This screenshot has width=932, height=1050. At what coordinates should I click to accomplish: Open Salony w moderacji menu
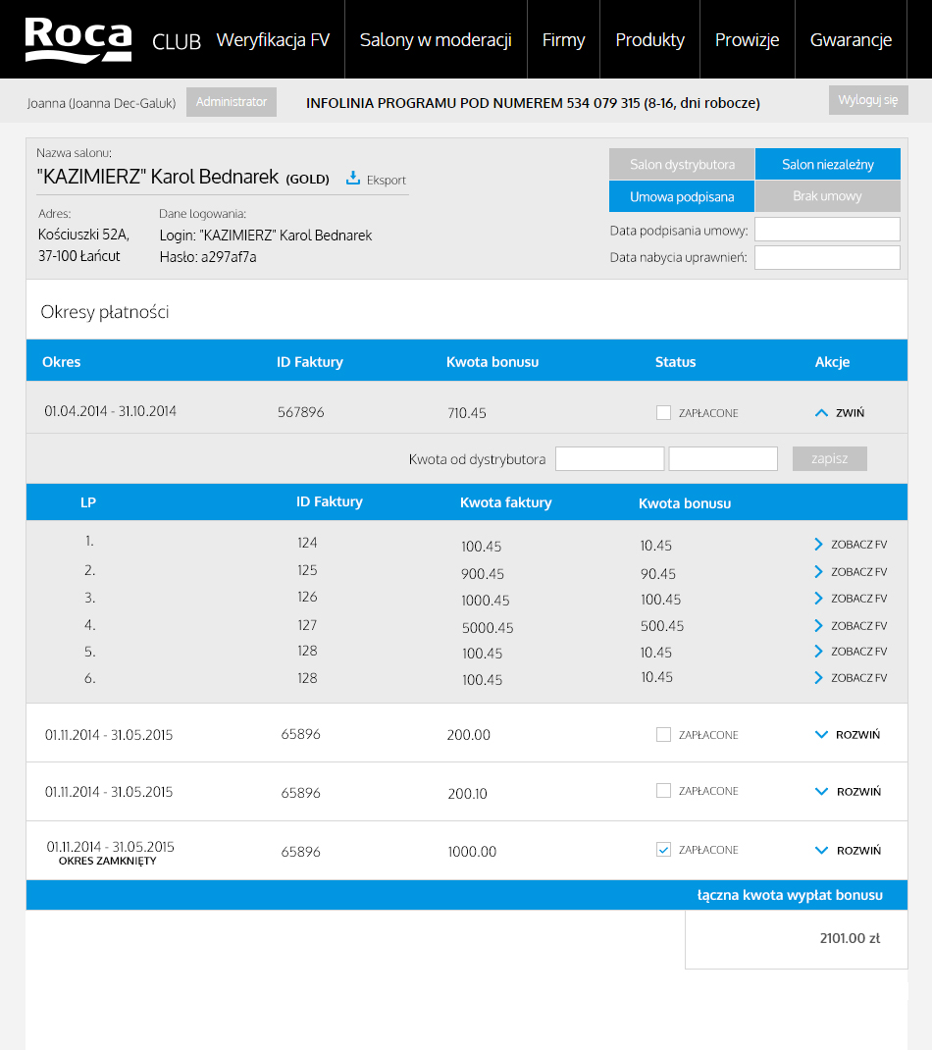click(x=436, y=39)
